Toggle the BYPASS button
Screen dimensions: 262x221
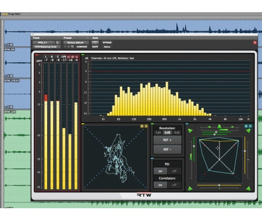[x=107, y=42]
